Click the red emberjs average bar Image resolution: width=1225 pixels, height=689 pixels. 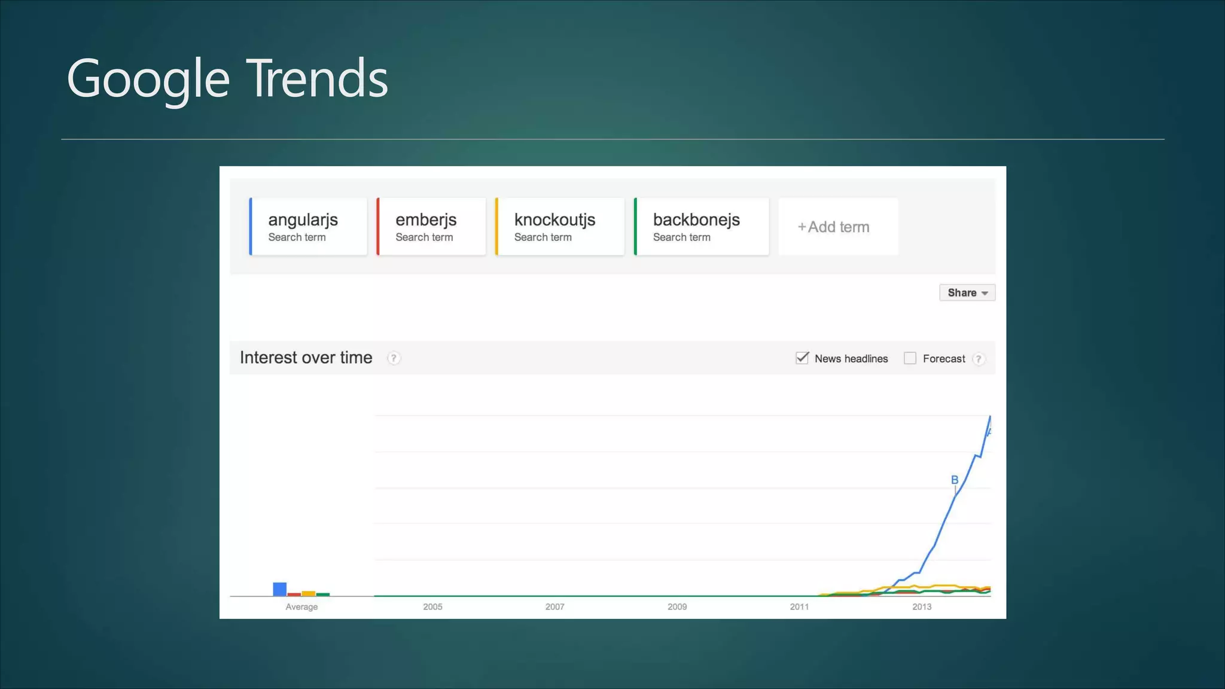[294, 595]
